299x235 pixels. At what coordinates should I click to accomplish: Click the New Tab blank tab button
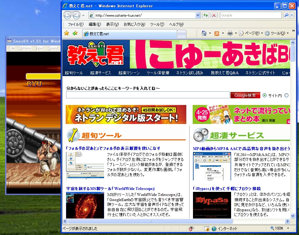182,34
